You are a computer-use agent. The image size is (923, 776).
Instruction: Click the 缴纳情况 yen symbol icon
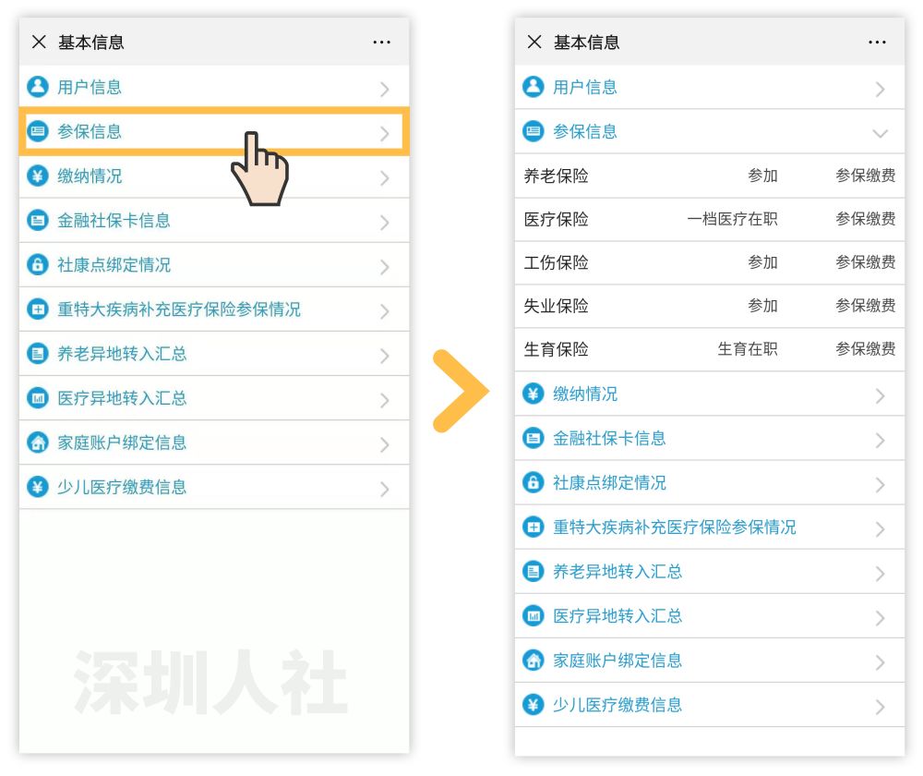coord(37,176)
